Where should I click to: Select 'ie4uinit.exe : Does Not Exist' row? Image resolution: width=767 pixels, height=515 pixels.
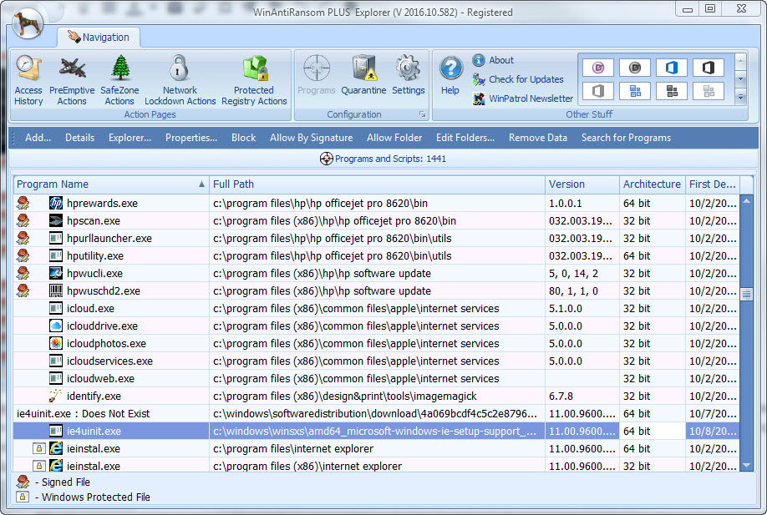[376, 413]
